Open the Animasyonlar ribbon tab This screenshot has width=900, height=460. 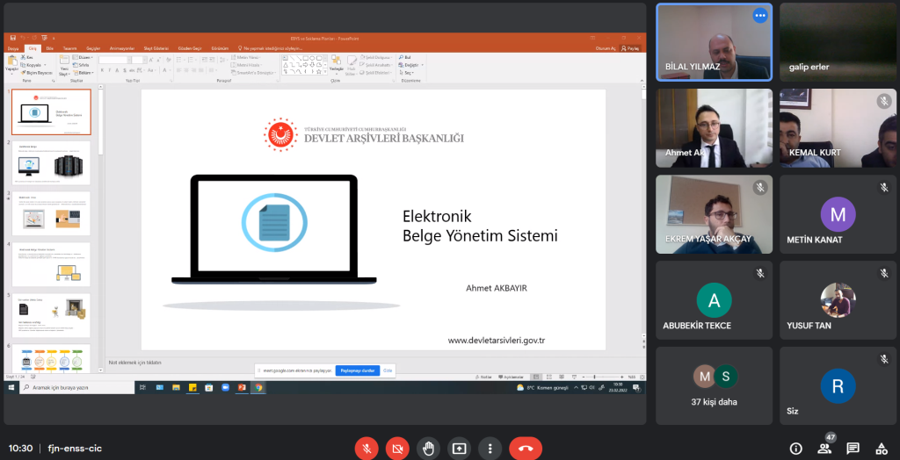[x=121, y=49]
